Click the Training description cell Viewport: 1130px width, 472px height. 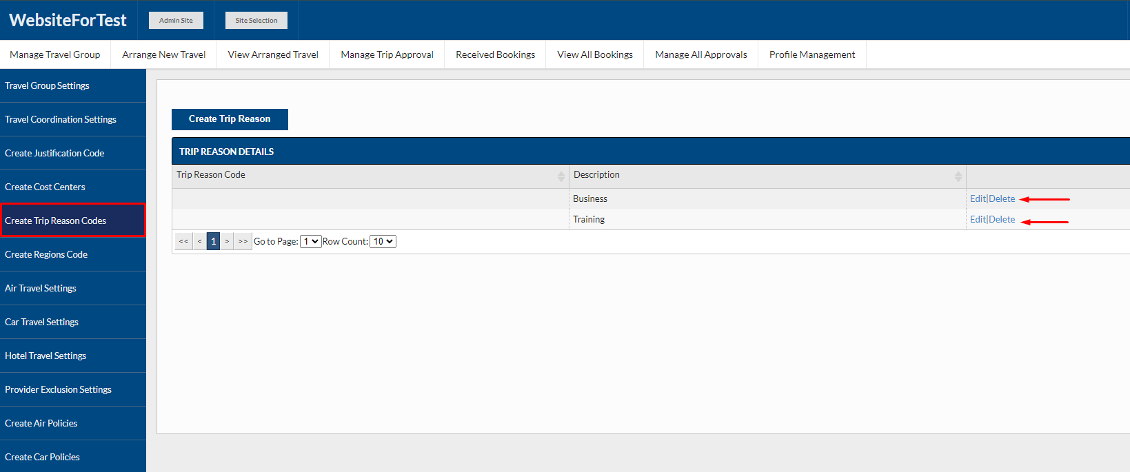point(767,219)
